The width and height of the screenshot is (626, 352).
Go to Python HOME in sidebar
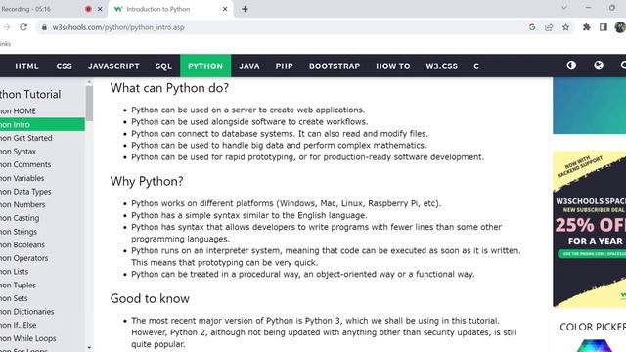(x=42, y=110)
